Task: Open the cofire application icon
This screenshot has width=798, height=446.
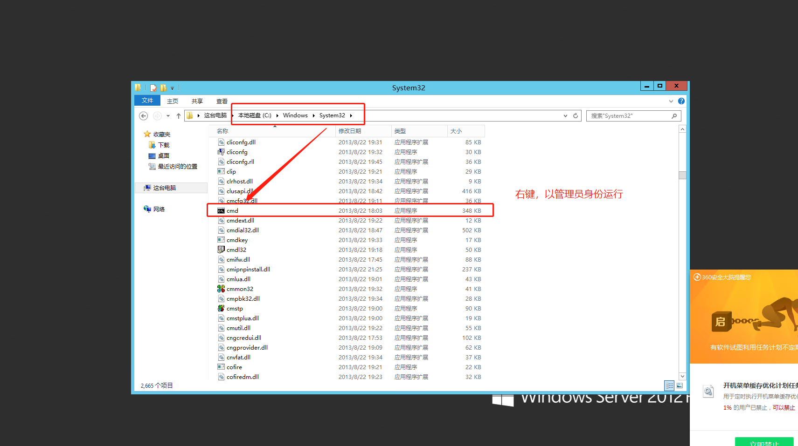Action: (222, 367)
